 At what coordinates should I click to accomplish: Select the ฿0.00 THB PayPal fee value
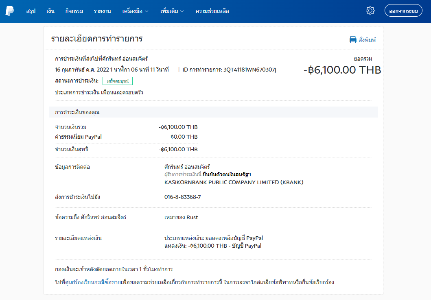pyautogui.click(x=184, y=137)
